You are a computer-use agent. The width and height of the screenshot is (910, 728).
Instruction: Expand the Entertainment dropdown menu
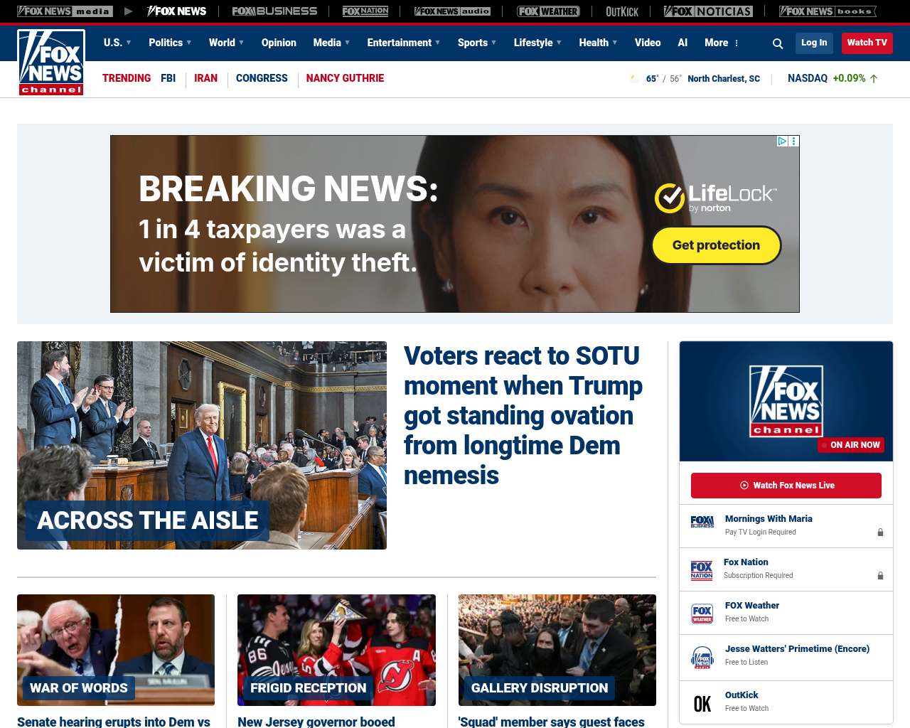[x=404, y=43]
